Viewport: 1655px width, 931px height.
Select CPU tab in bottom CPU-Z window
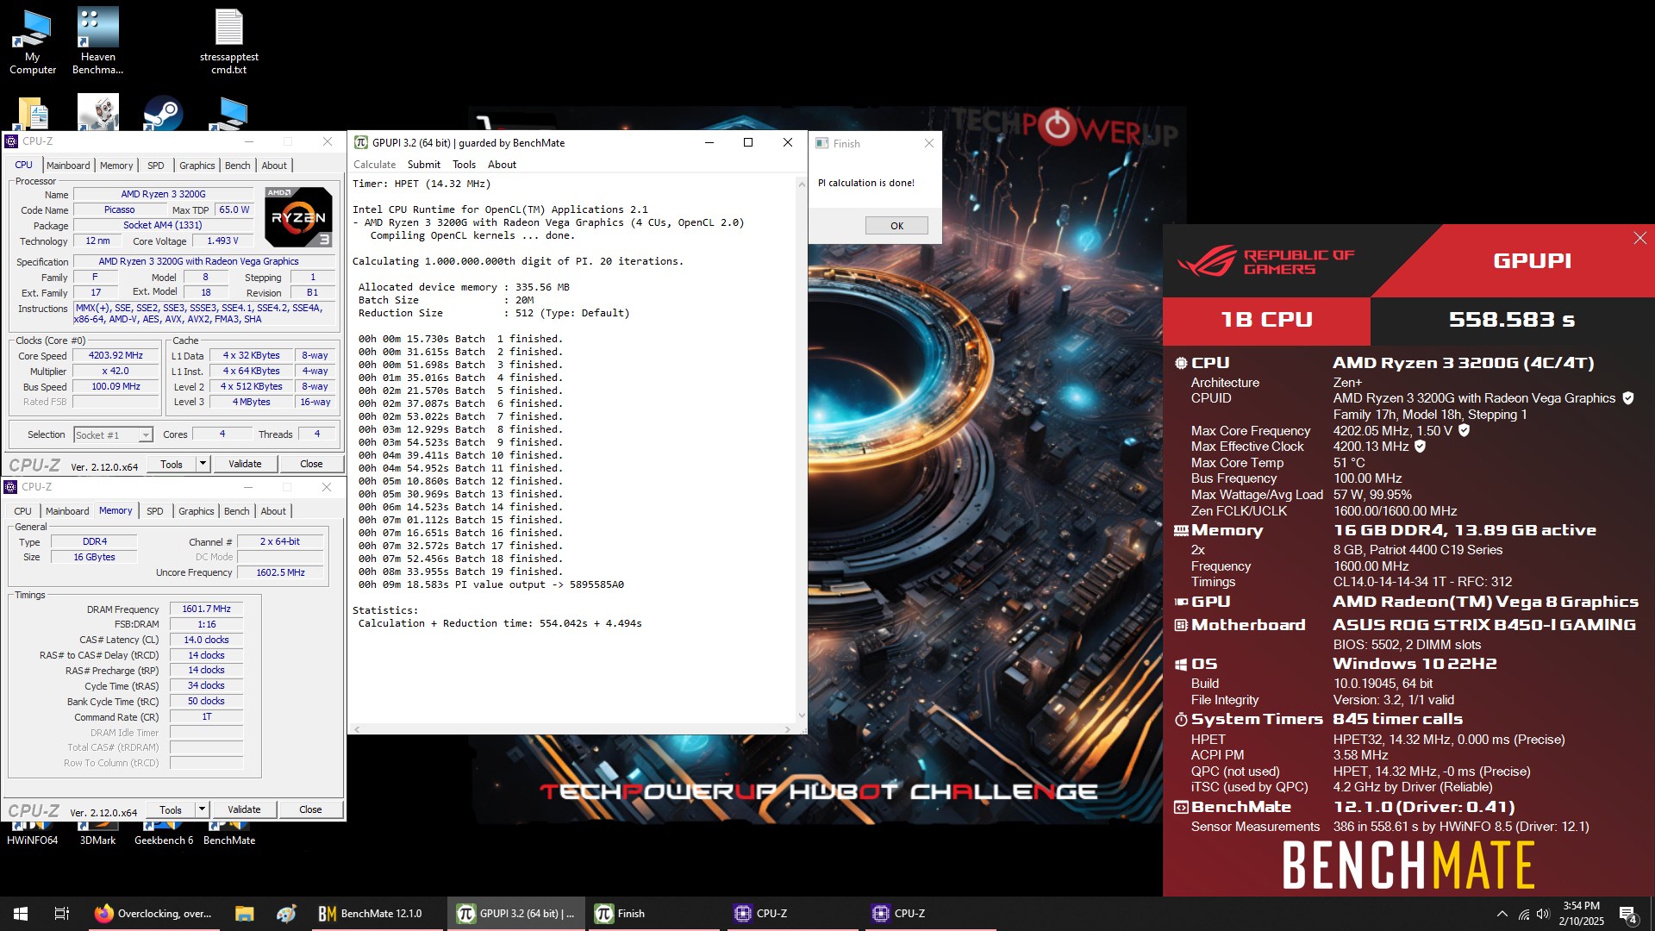(22, 511)
